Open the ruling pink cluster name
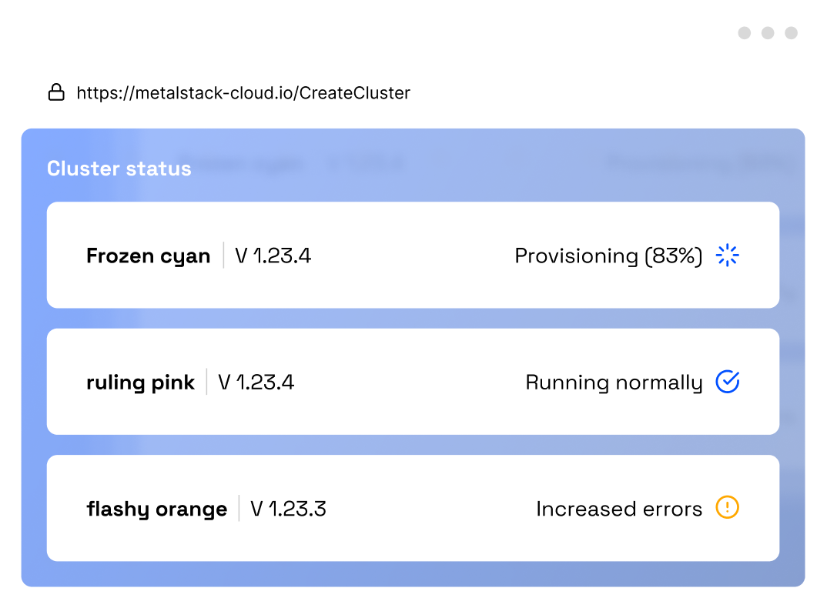 [140, 383]
